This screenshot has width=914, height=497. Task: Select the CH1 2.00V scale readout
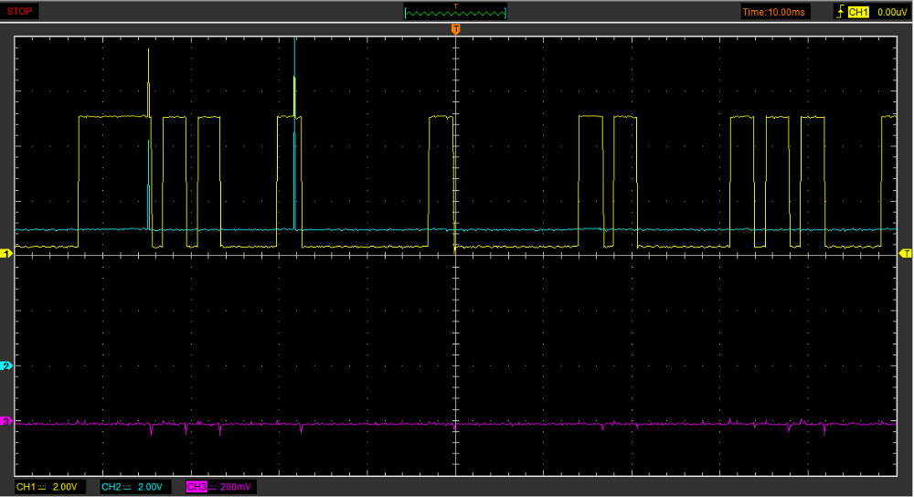coord(50,487)
